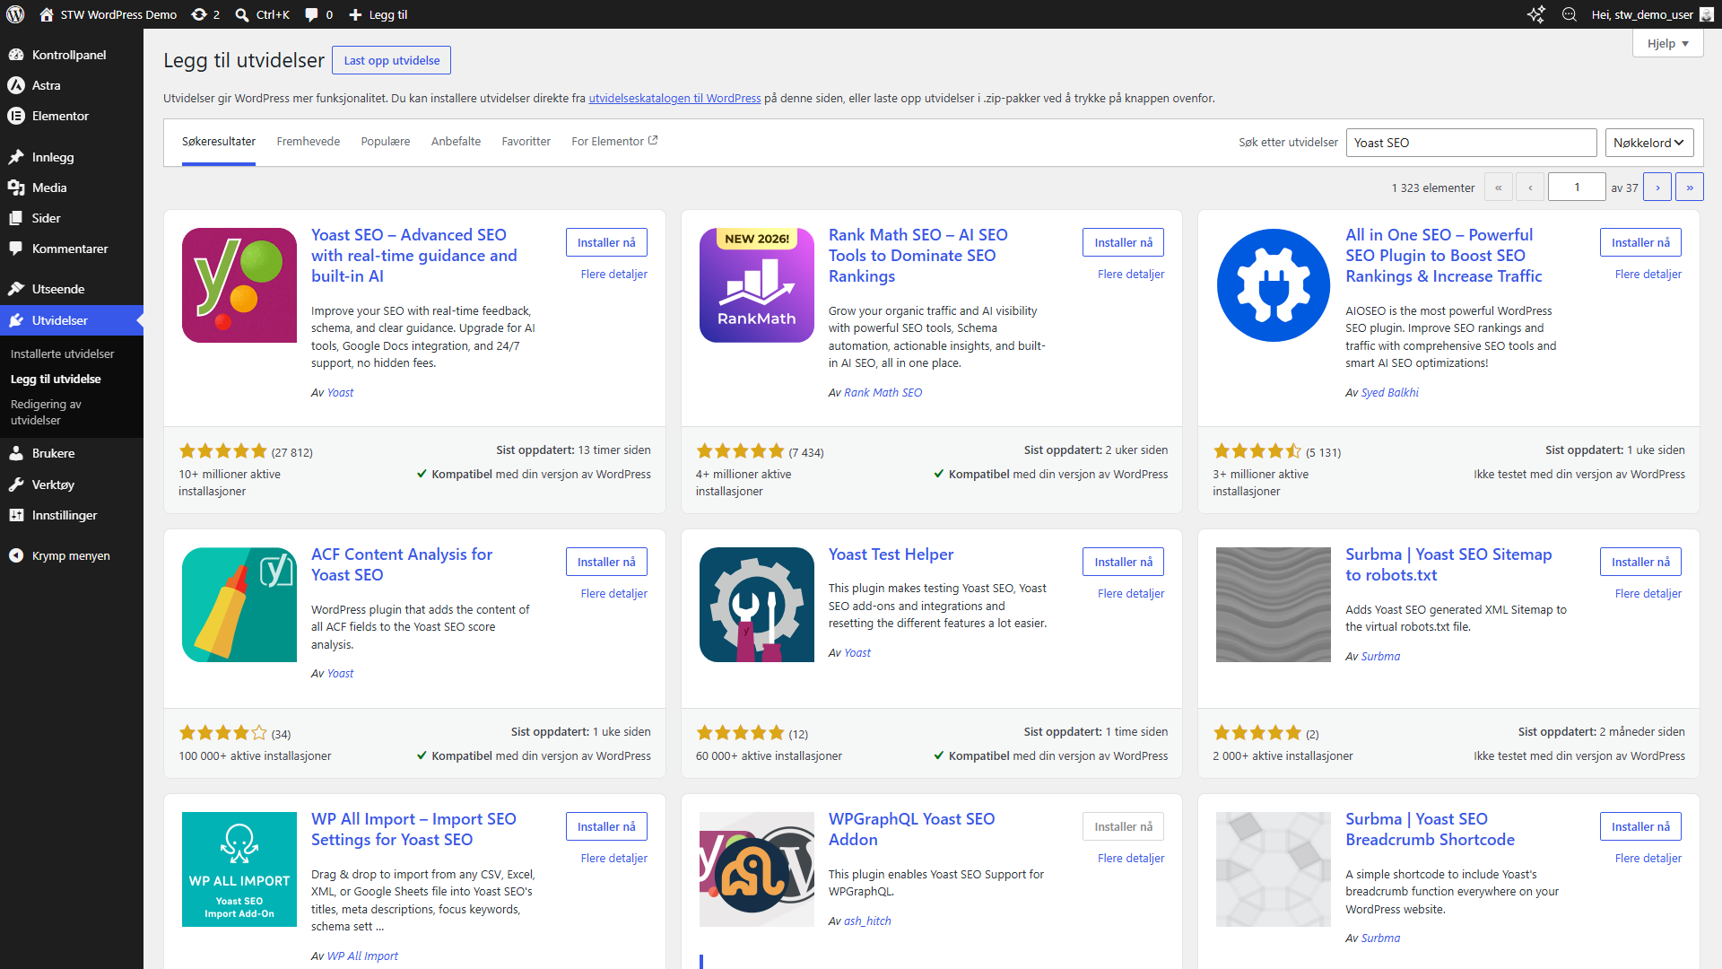
Task: Open Kommentarer icon in sidebar
Action: 16,249
